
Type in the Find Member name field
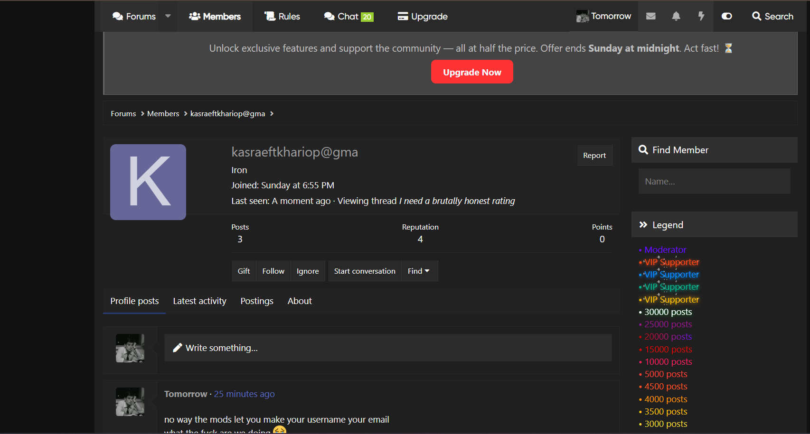[714, 182]
